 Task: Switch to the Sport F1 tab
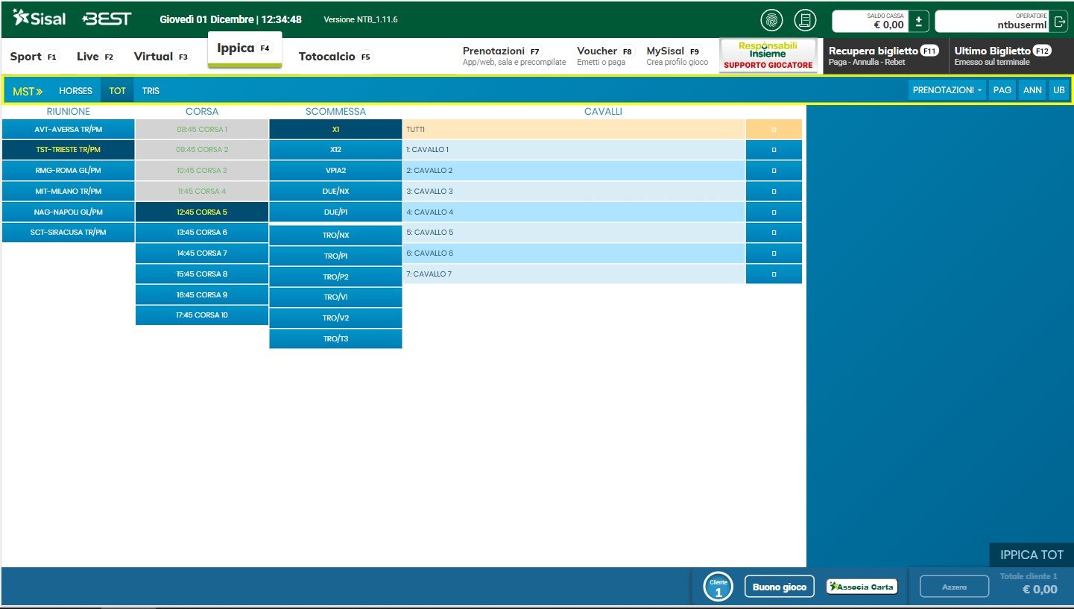point(34,57)
